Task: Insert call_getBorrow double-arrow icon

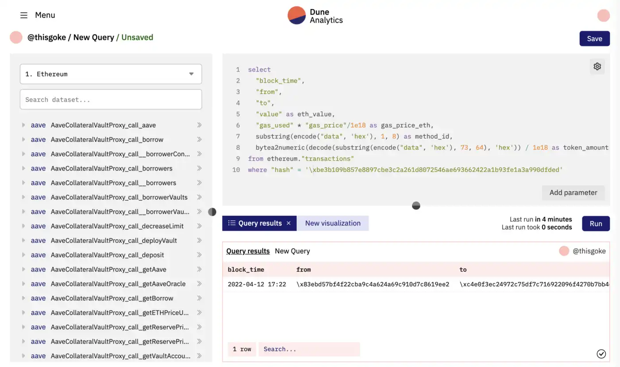Action: pyautogui.click(x=199, y=298)
